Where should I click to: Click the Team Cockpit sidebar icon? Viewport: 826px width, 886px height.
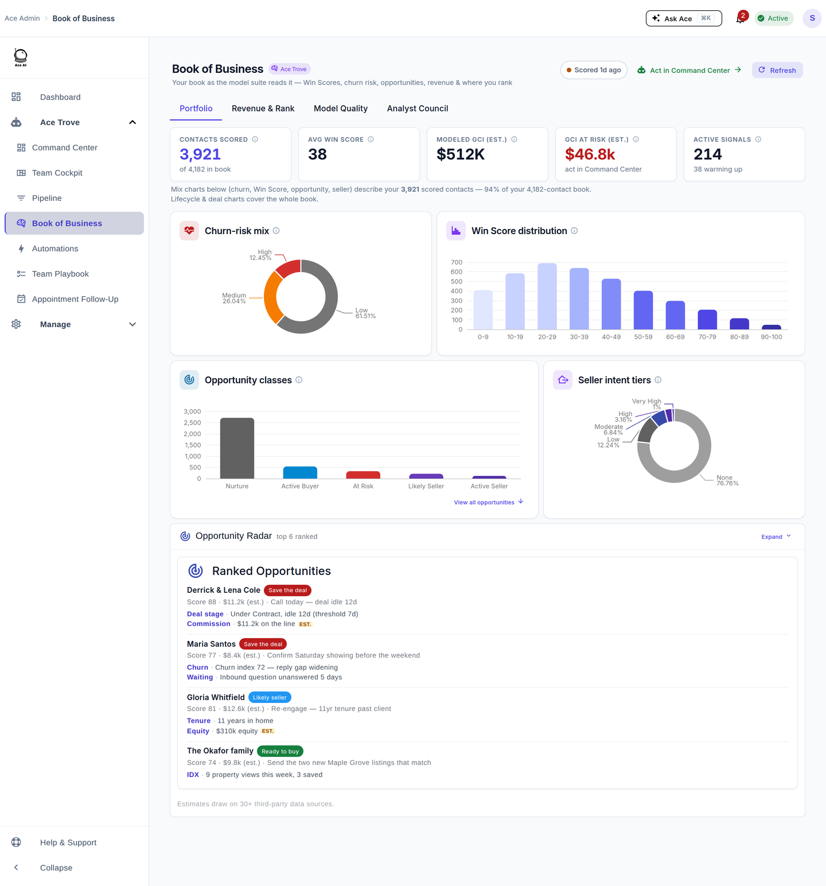pyautogui.click(x=21, y=173)
